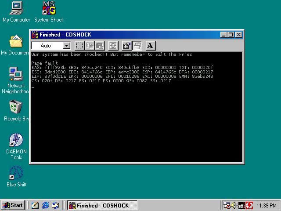Click the 'EIP: 83f3dc1a' register value
This screenshot has width=281, height=211.
click(48, 76)
